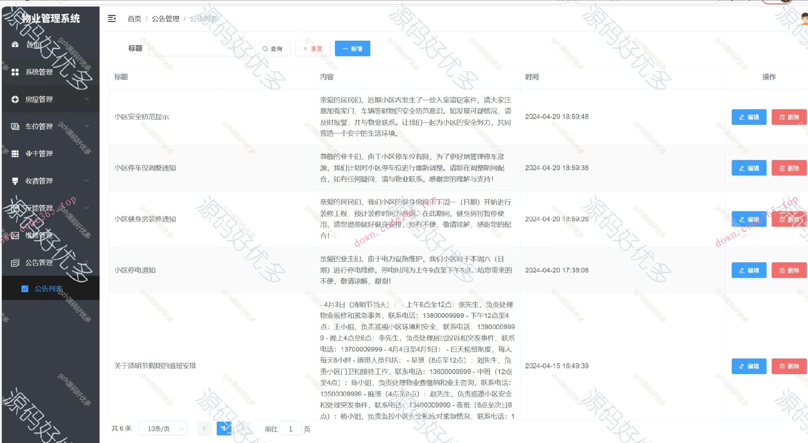
Task: Click the magnifier icon inside 查询 button
Action: click(265, 48)
